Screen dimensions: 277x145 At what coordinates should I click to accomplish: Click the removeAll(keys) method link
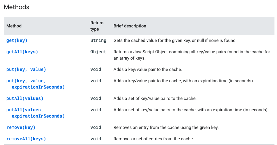point(26,139)
